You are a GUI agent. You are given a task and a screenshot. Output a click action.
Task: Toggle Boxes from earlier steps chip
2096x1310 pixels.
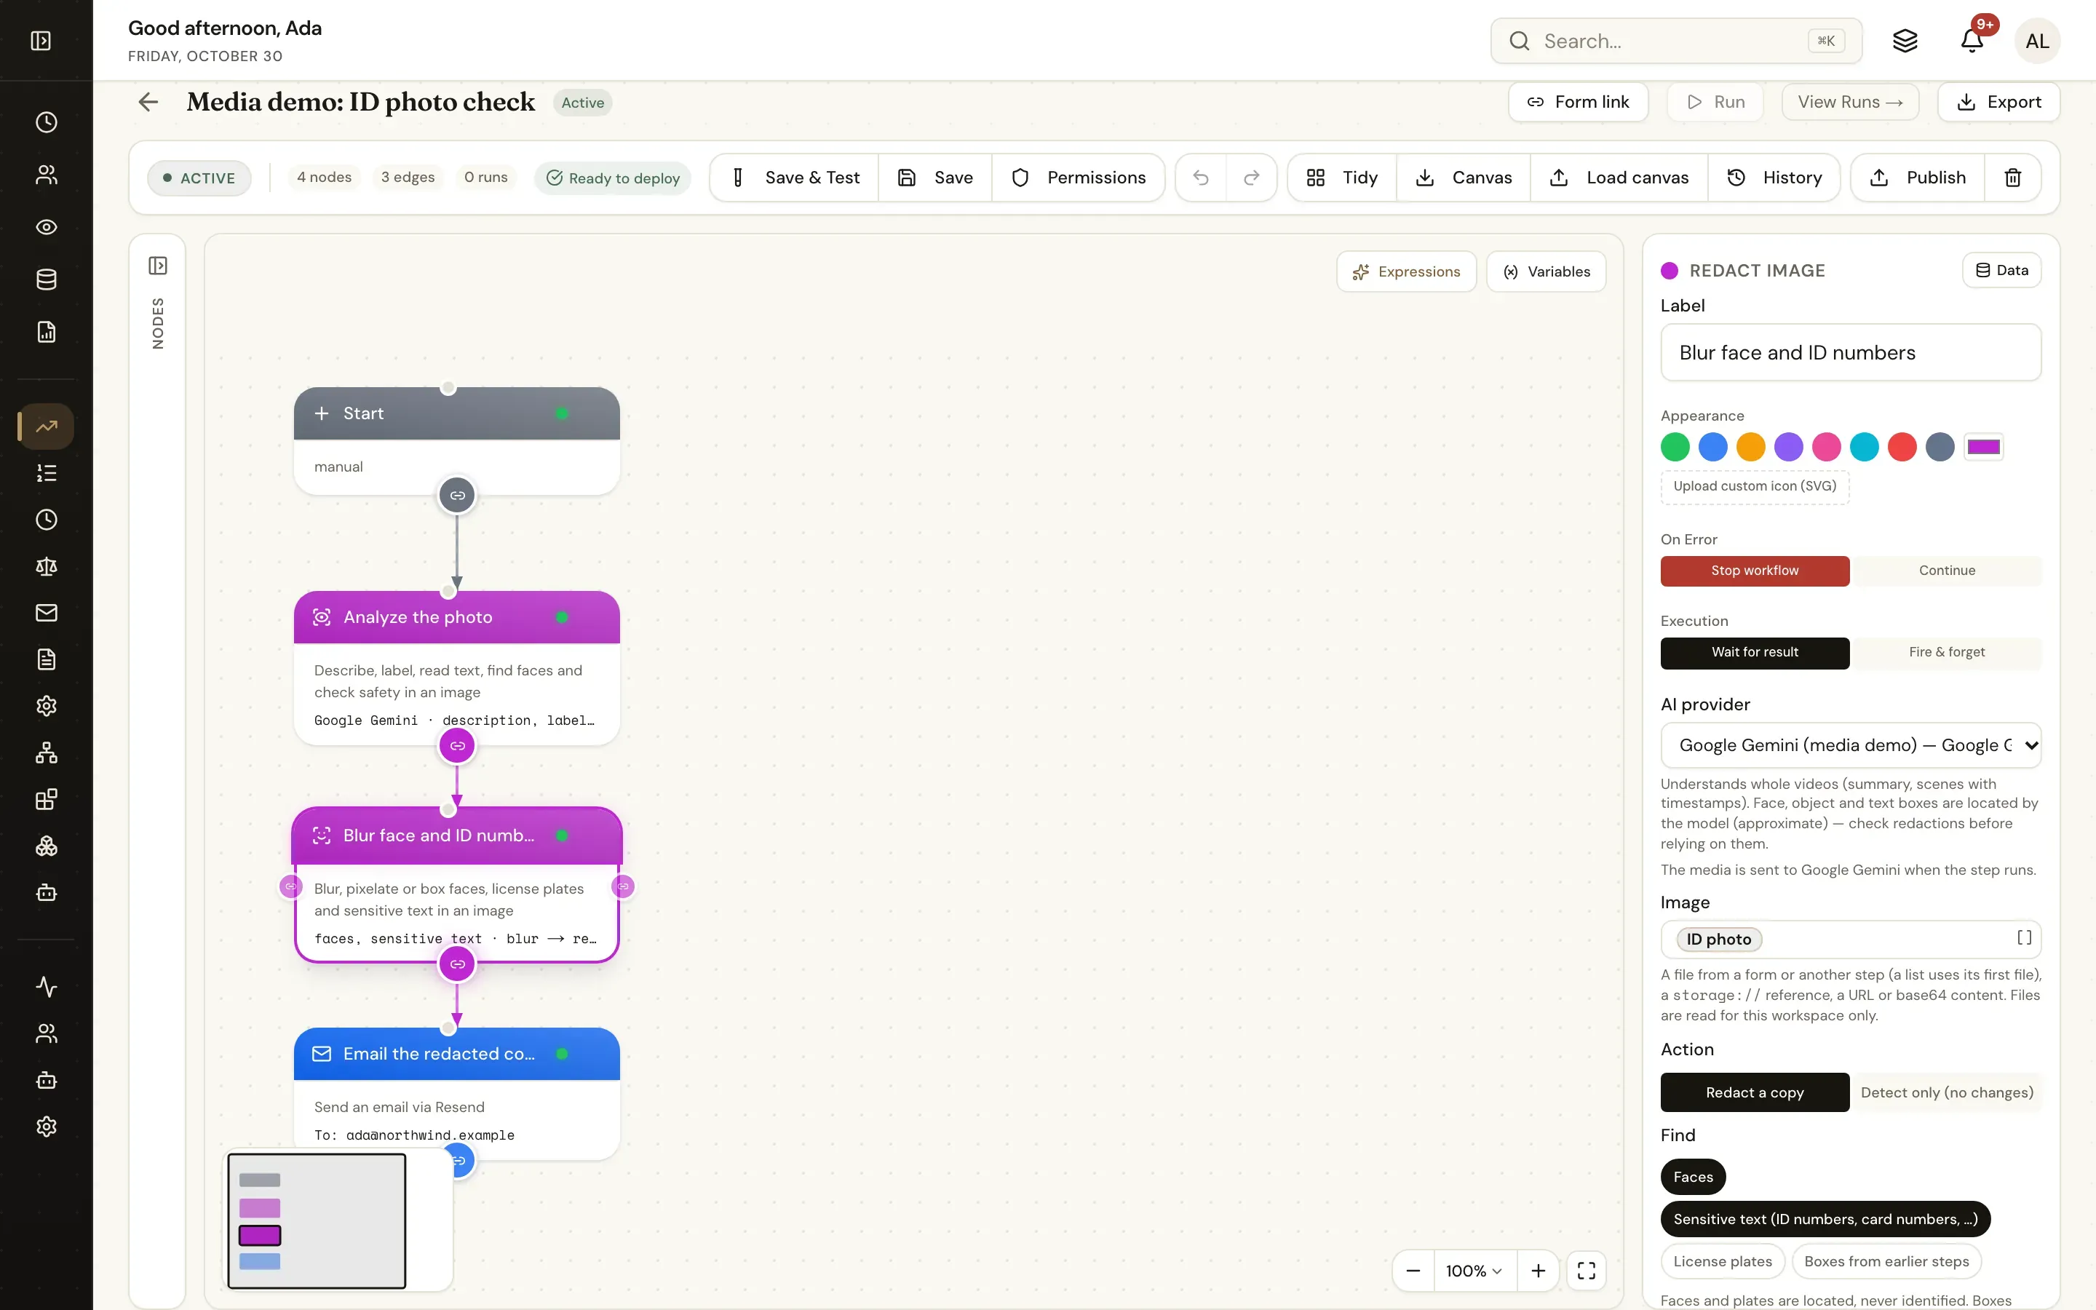[x=1886, y=1261]
